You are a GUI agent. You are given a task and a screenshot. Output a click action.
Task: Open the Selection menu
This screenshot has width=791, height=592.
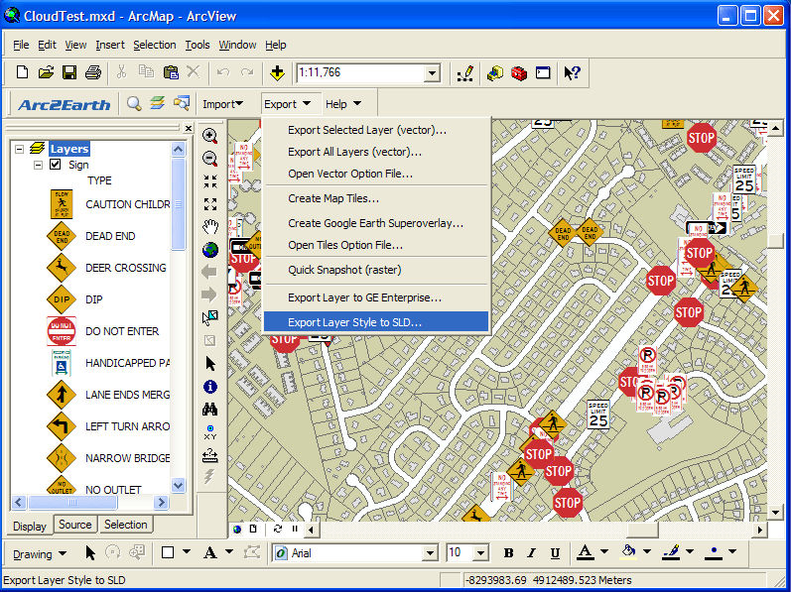tap(155, 45)
